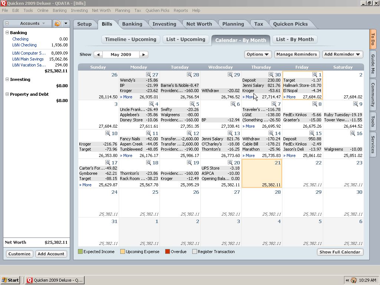Screen dimensions: 380x285
Task: Collapse the Investing account group
Action: coord(7,79)
